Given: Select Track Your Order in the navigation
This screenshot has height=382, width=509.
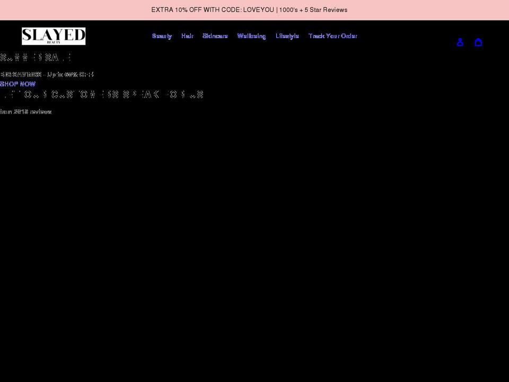Looking at the screenshot, I should [x=333, y=36].
